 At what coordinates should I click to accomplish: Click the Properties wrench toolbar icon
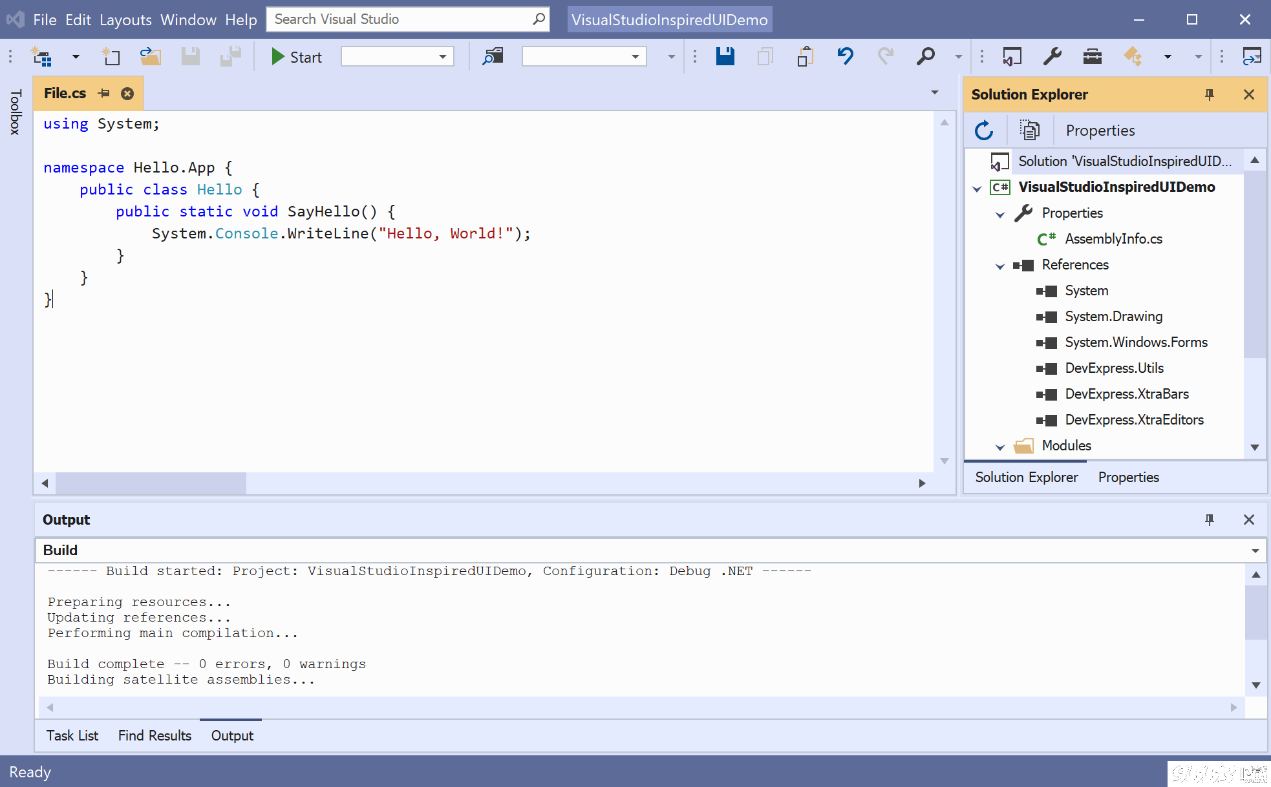[1052, 57]
